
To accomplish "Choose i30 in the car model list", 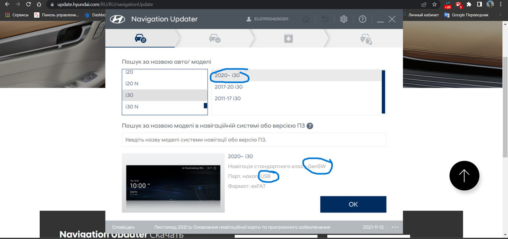I will click(164, 95).
